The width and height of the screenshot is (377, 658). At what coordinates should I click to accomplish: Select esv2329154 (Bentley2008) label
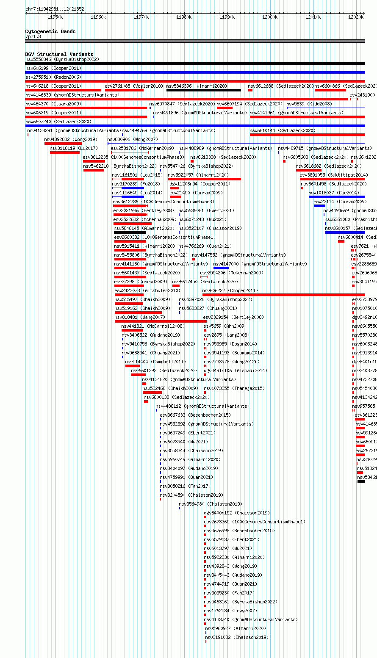[233, 318]
